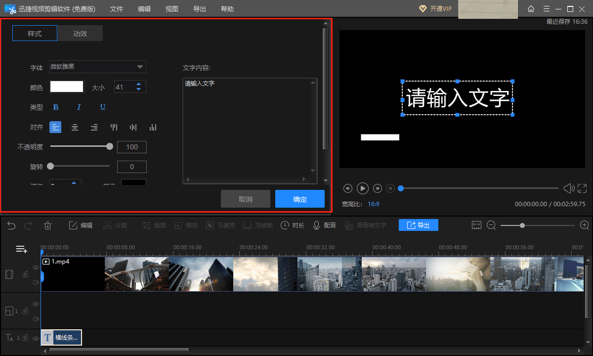Toggle text track visibility eye

pyautogui.click(x=36, y=338)
